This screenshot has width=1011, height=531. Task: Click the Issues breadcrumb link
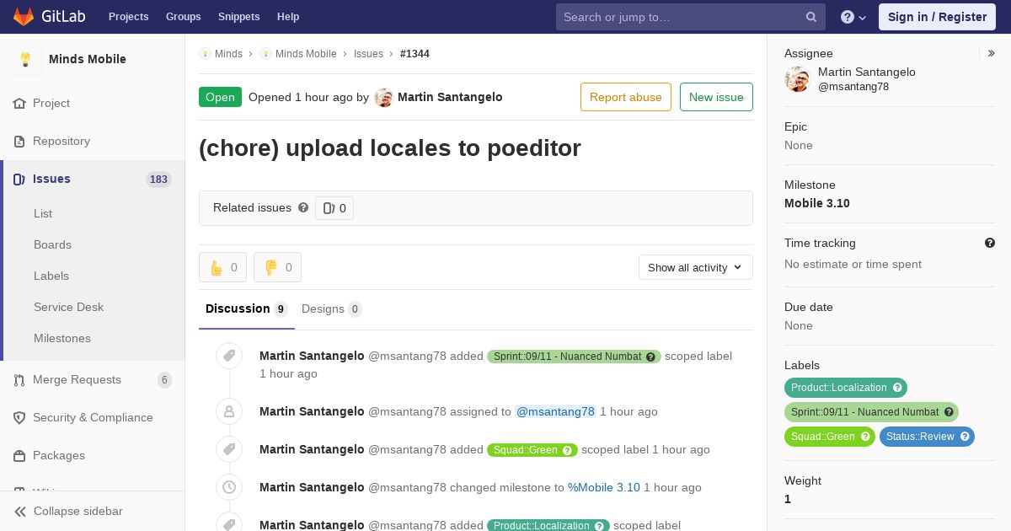pos(368,54)
